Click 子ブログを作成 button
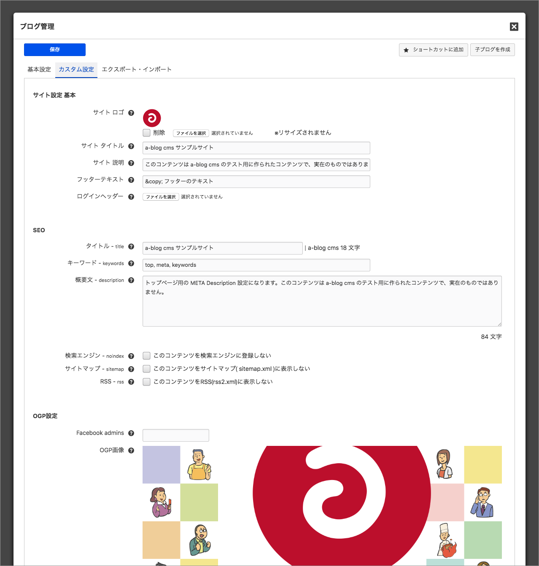 492,50
